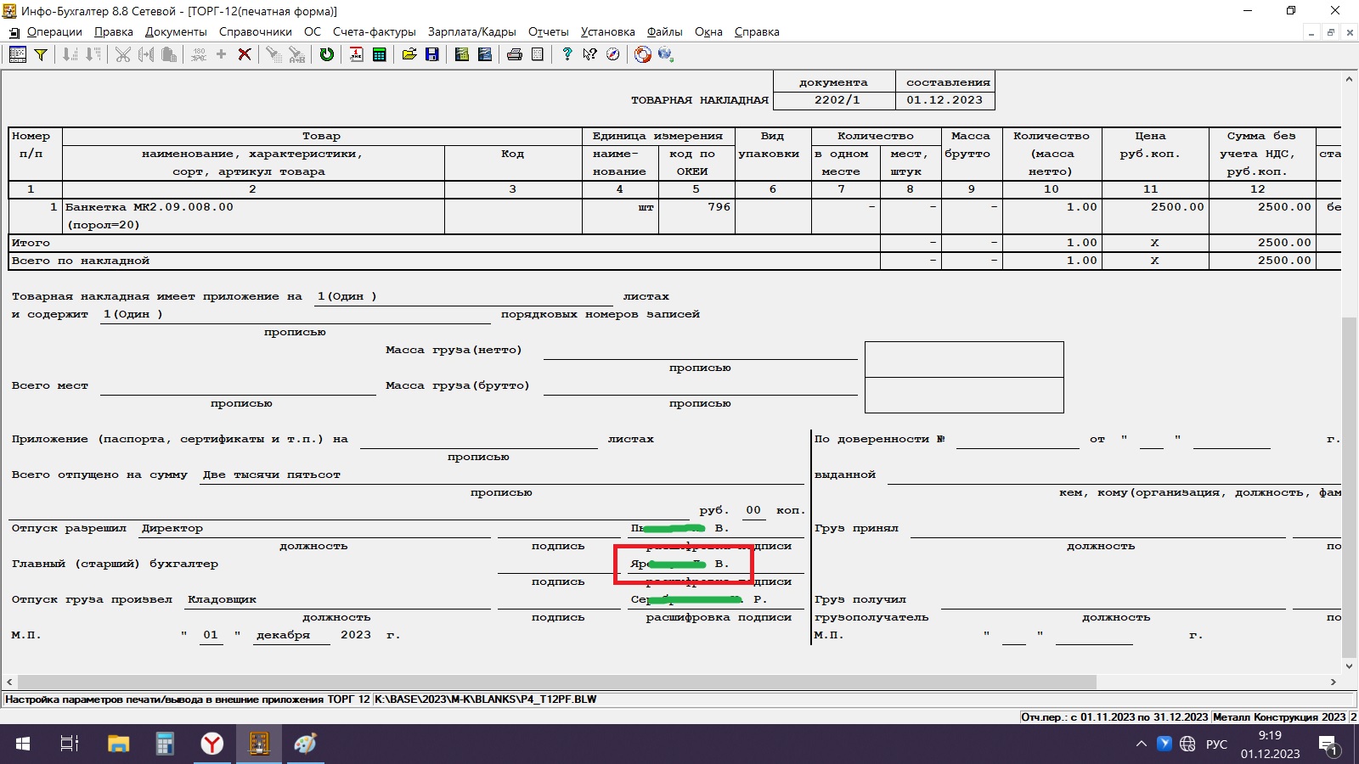
Task: Click document number 2202/1
Action: [x=837, y=100]
